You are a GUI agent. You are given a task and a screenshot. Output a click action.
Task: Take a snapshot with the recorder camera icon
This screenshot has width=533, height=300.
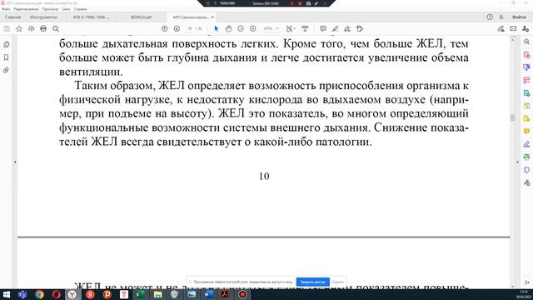(308, 3)
